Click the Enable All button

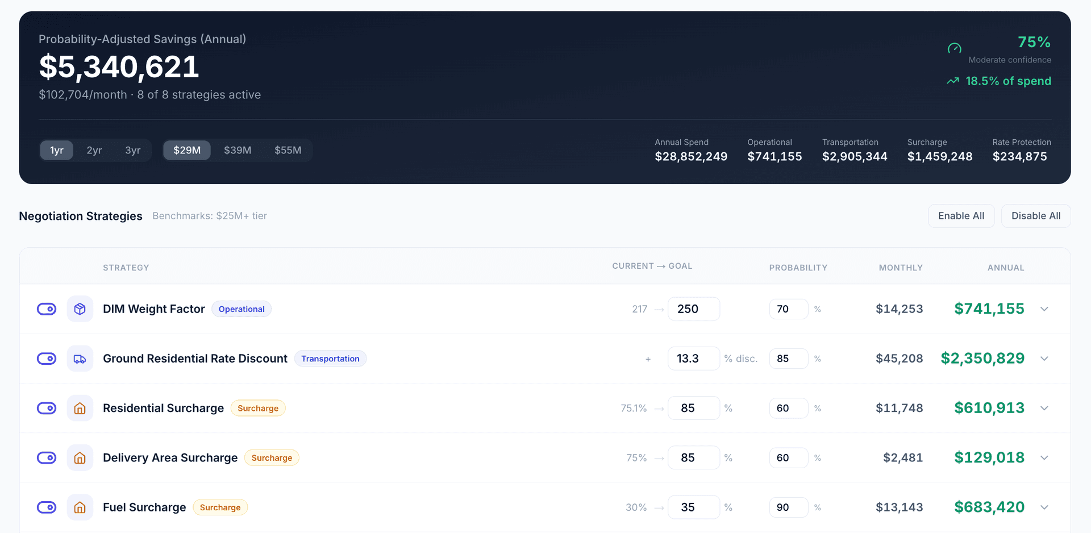(961, 216)
